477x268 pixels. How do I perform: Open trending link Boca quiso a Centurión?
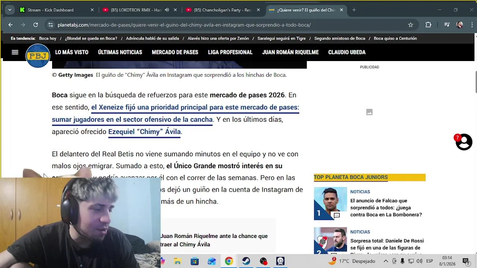pos(395,38)
